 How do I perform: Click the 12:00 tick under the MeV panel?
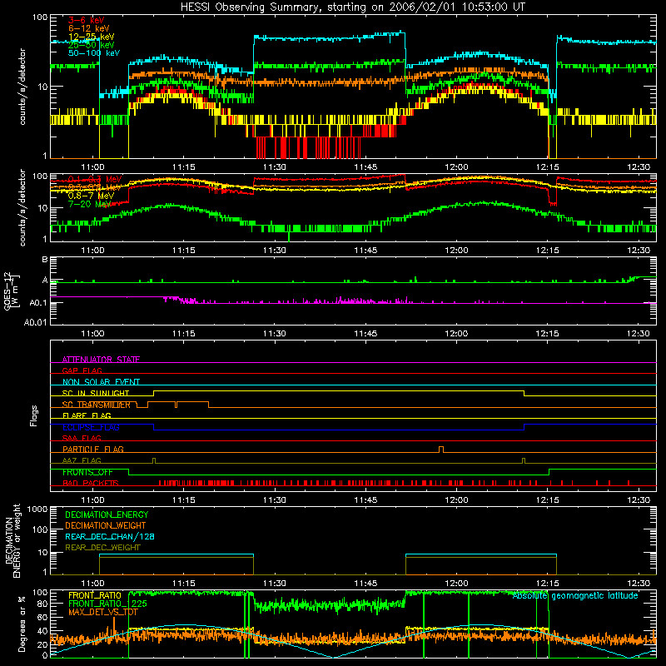pos(456,251)
